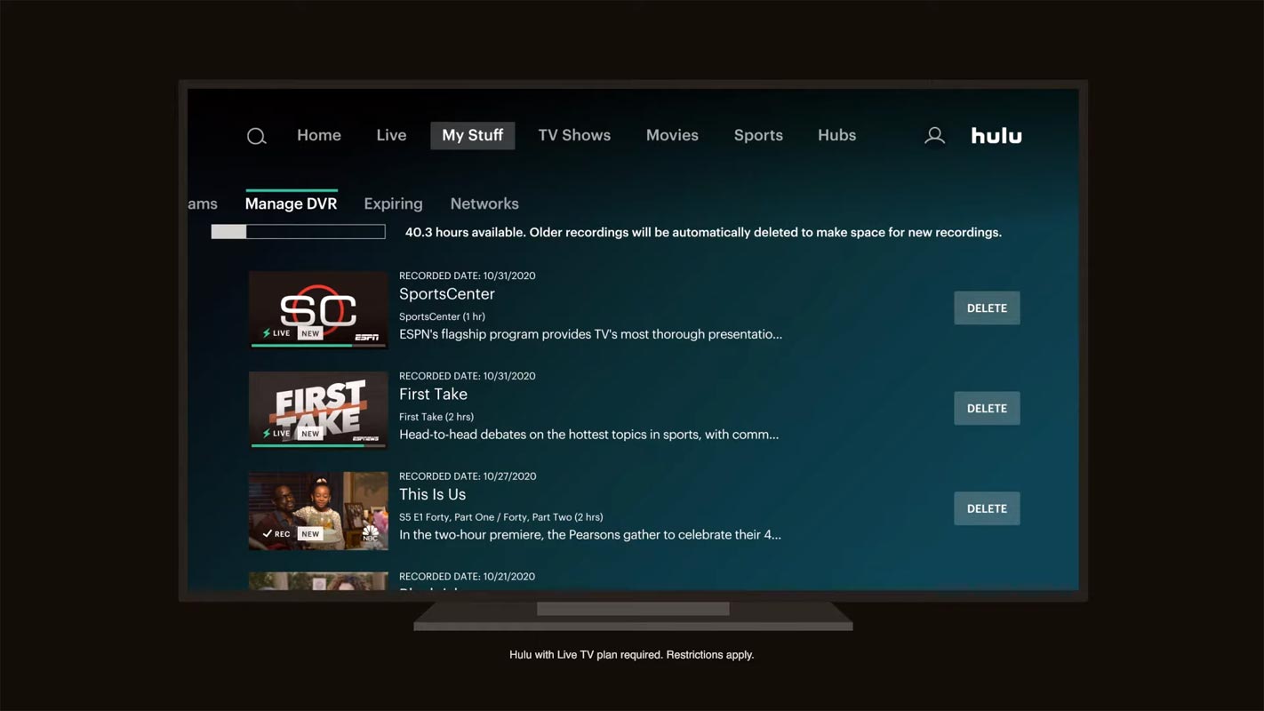Go to the Sports section
This screenshot has width=1264, height=711.
point(758,135)
